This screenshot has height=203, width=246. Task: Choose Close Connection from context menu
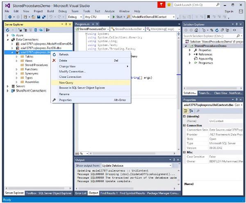[x=91, y=77]
